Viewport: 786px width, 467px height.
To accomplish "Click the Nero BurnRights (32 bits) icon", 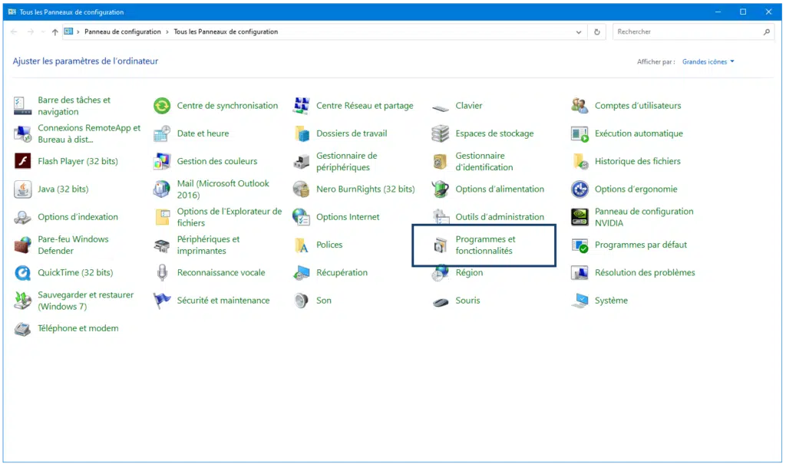I will pyautogui.click(x=301, y=189).
